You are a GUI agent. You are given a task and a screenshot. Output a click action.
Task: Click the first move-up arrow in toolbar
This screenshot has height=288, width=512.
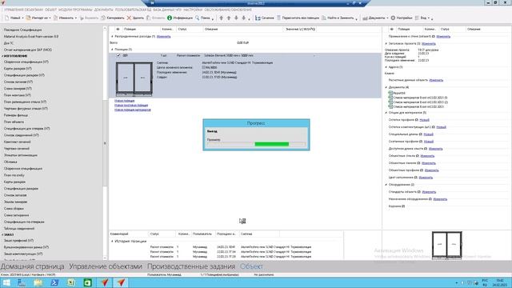pos(222,18)
